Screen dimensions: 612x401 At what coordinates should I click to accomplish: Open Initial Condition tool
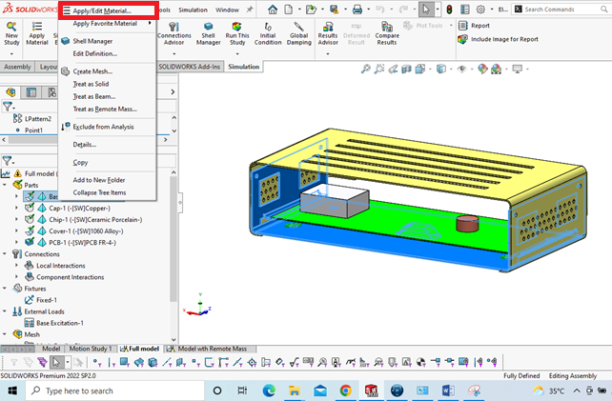click(268, 34)
